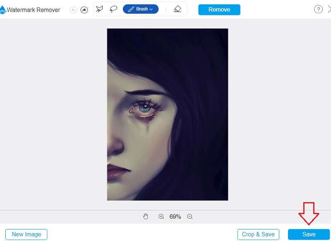The width and height of the screenshot is (331, 241).
Task: Redo the last action
Action: coord(84,10)
